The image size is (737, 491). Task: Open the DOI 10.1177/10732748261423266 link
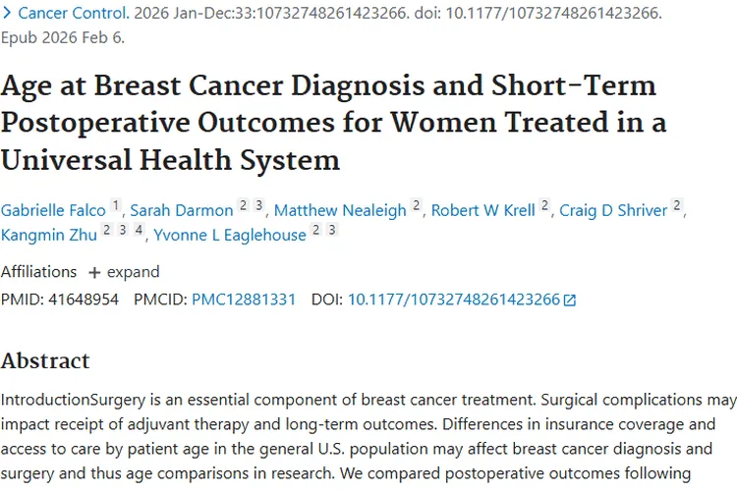(453, 300)
